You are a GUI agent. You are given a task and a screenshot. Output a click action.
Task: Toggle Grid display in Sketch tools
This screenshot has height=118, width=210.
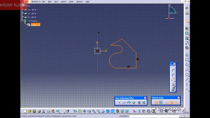click(x=157, y=103)
